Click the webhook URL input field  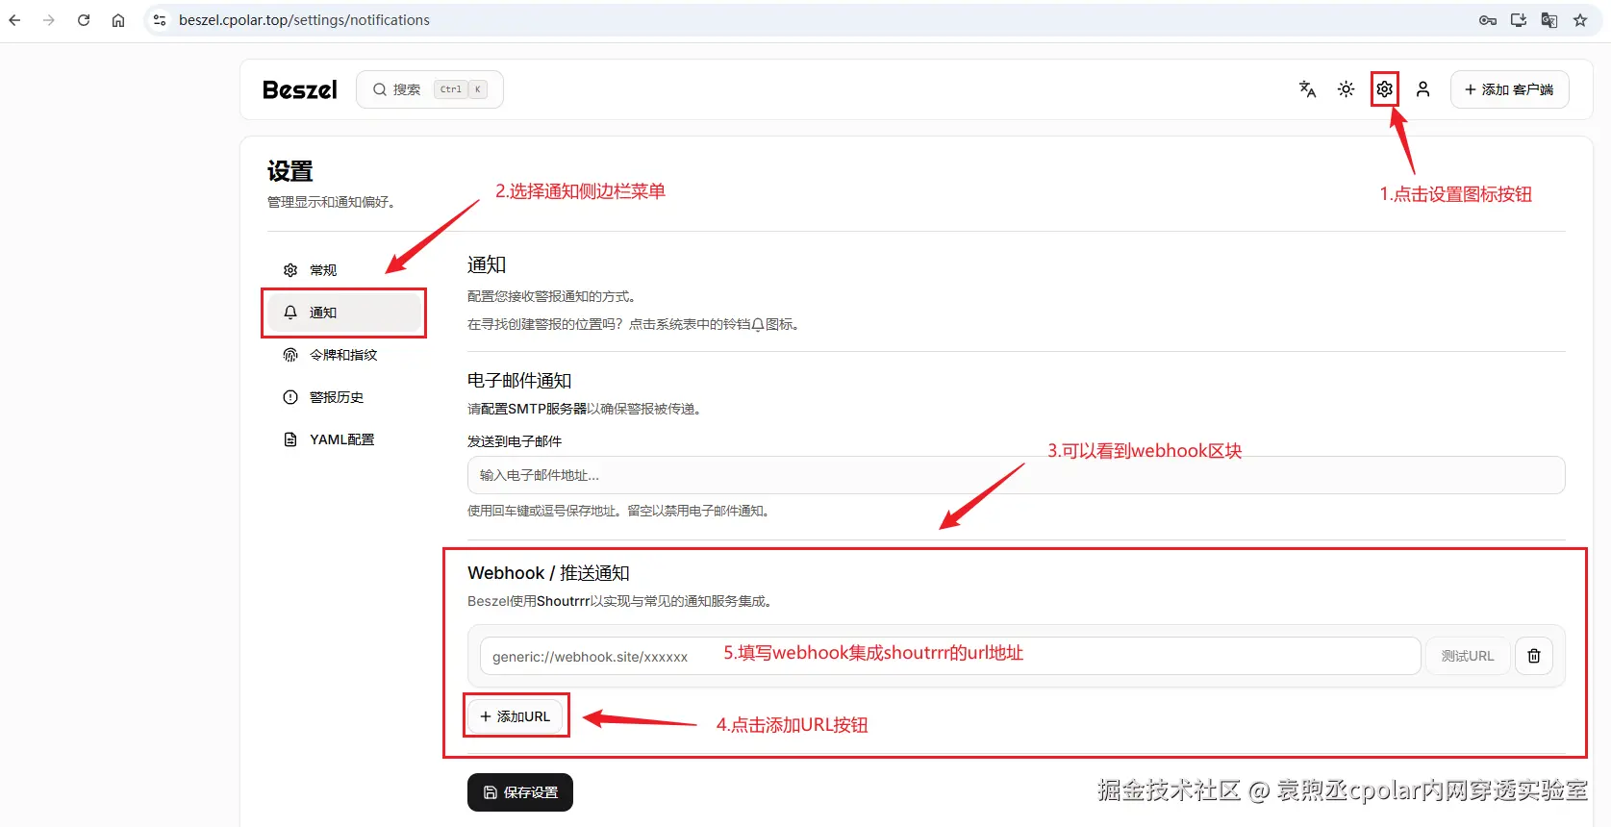click(950, 656)
